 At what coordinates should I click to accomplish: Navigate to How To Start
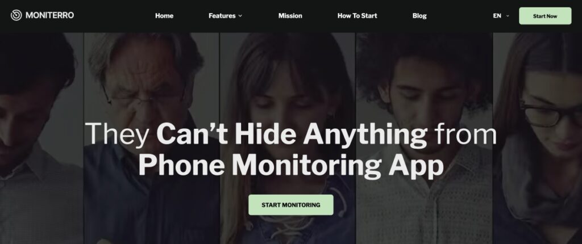click(357, 15)
